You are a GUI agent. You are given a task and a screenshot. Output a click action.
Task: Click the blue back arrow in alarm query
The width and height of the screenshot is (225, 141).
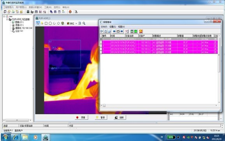[114, 31]
